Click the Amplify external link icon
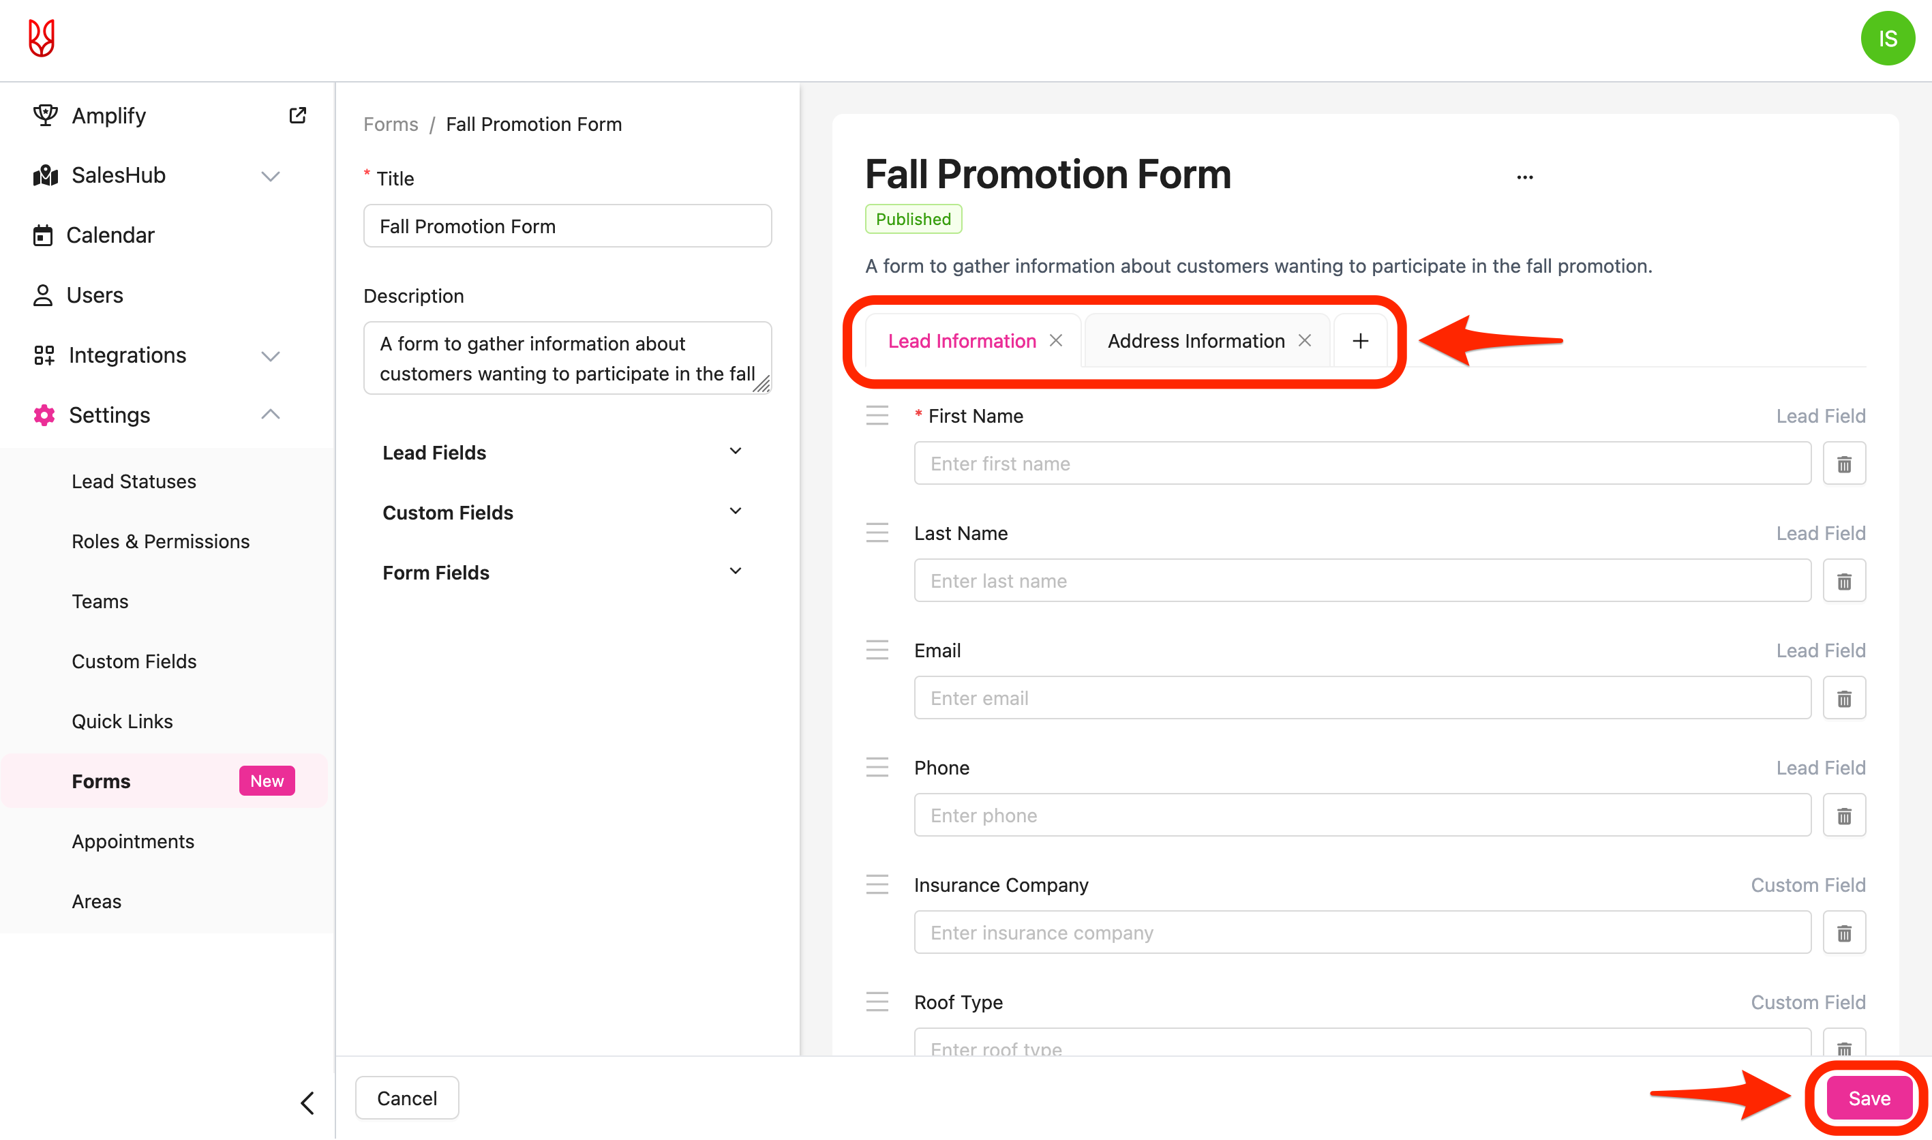 297,115
